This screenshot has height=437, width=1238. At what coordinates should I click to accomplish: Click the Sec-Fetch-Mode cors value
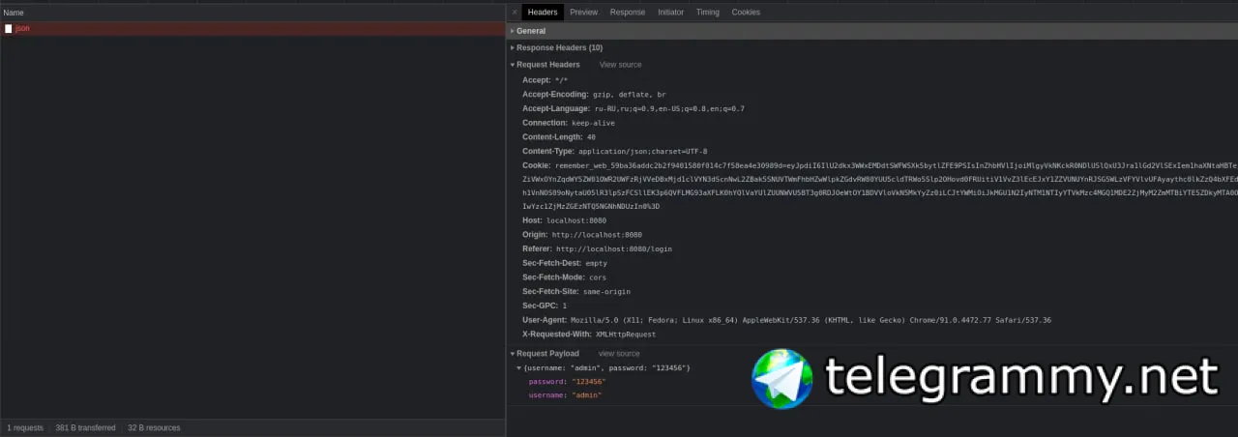tap(598, 277)
